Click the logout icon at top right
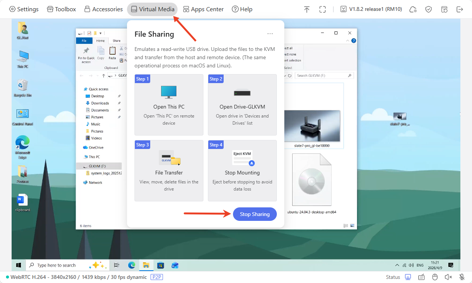This screenshot has height=283, width=472. [x=460, y=9]
